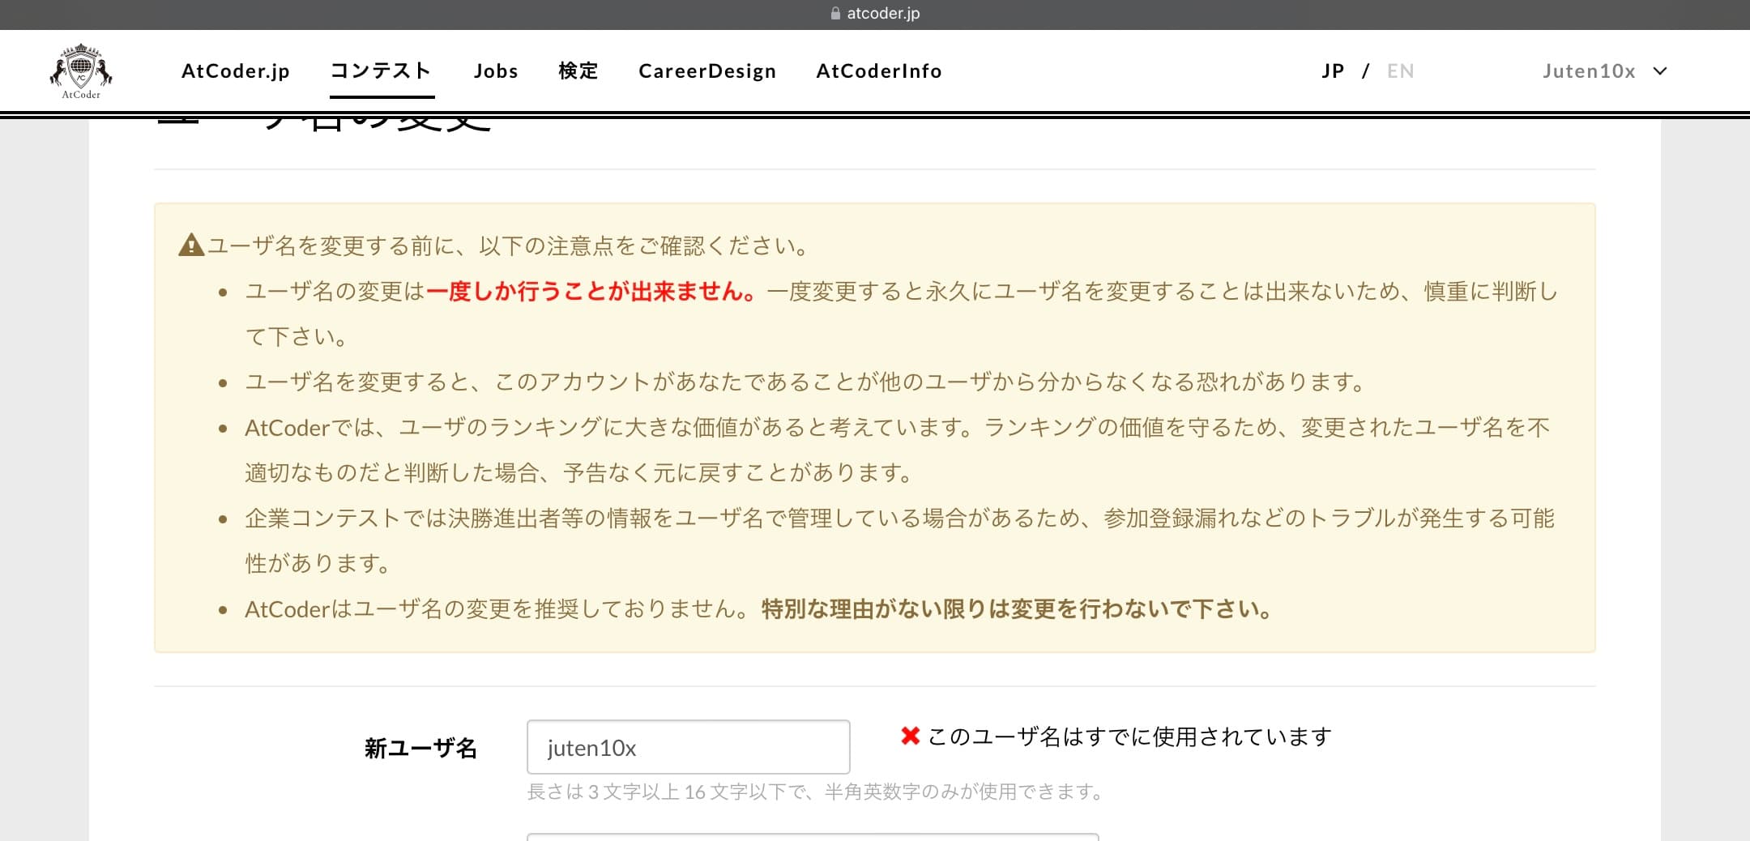Click the AtCoder logo icon

pyautogui.click(x=81, y=71)
